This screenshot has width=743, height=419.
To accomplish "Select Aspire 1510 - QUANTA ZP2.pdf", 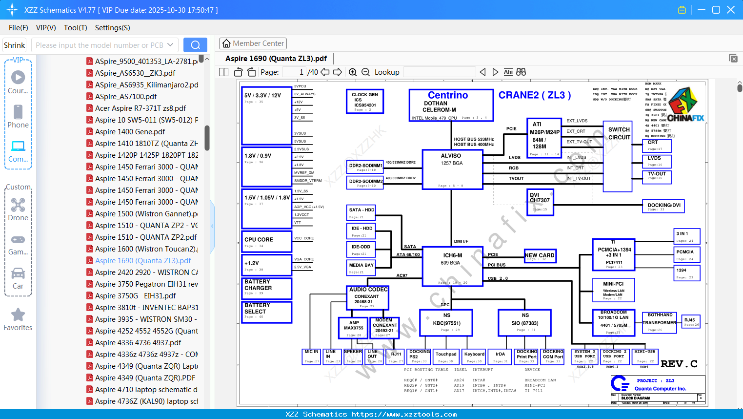I will tap(146, 237).
